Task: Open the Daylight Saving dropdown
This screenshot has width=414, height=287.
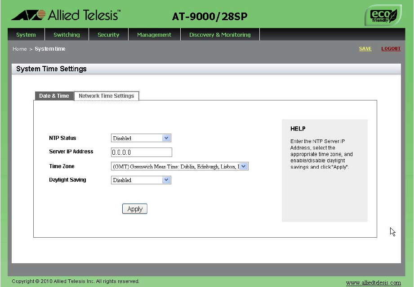Action: [141, 180]
